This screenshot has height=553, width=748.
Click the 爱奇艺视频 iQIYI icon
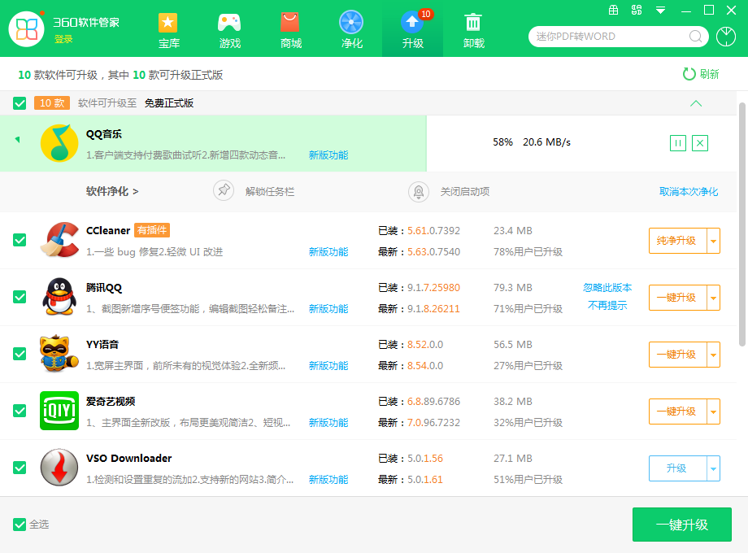59,411
